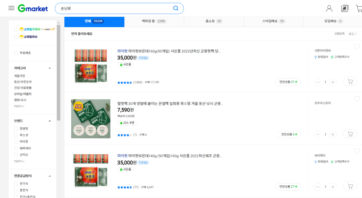Screen dimensions: 362x198
Task: Open 계절가전 category link
Action: 19,76
